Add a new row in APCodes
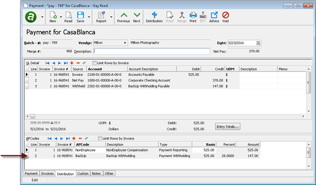The width and height of the screenshot is (316, 185). (x=74, y=139)
